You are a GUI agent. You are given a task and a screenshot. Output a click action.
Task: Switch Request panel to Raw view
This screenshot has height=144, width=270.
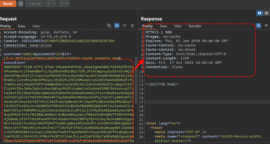[22, 26]
